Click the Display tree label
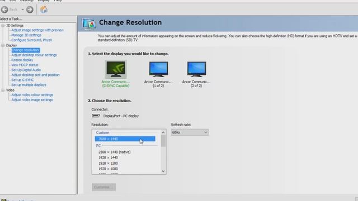Image resolution: width=358 pixels, height=201 pixels. [x=11, y=45]
